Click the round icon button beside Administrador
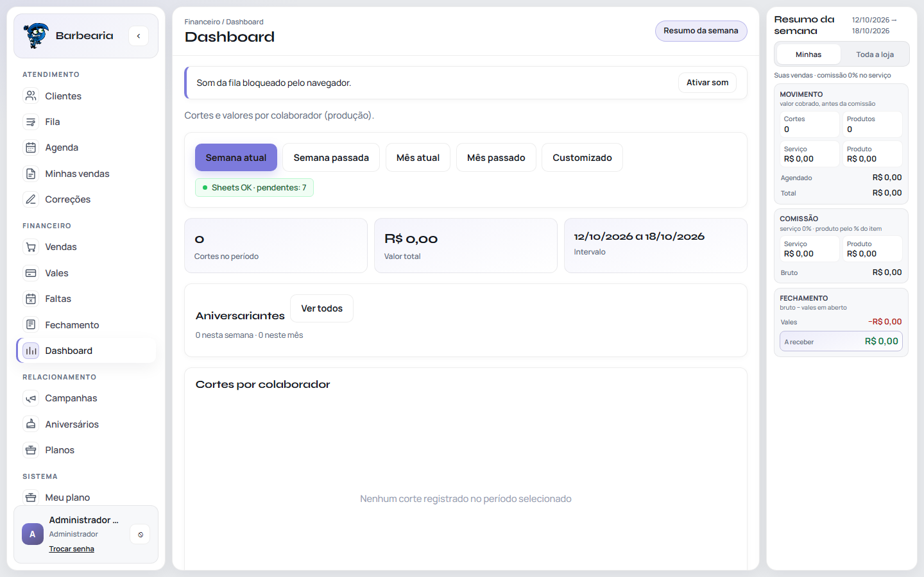924x577 pixels. (x=141, y=534)
